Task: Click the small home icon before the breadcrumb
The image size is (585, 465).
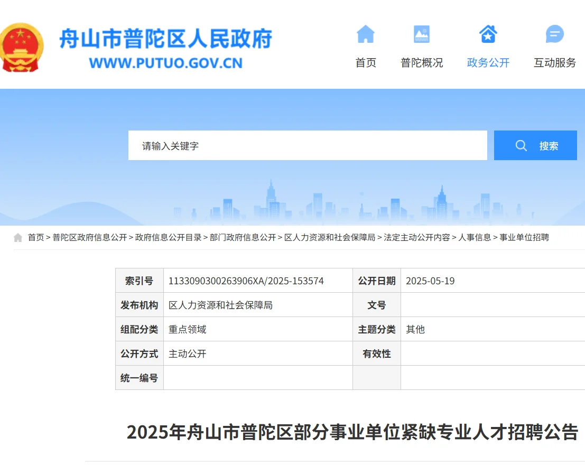Action: [17, 237]
